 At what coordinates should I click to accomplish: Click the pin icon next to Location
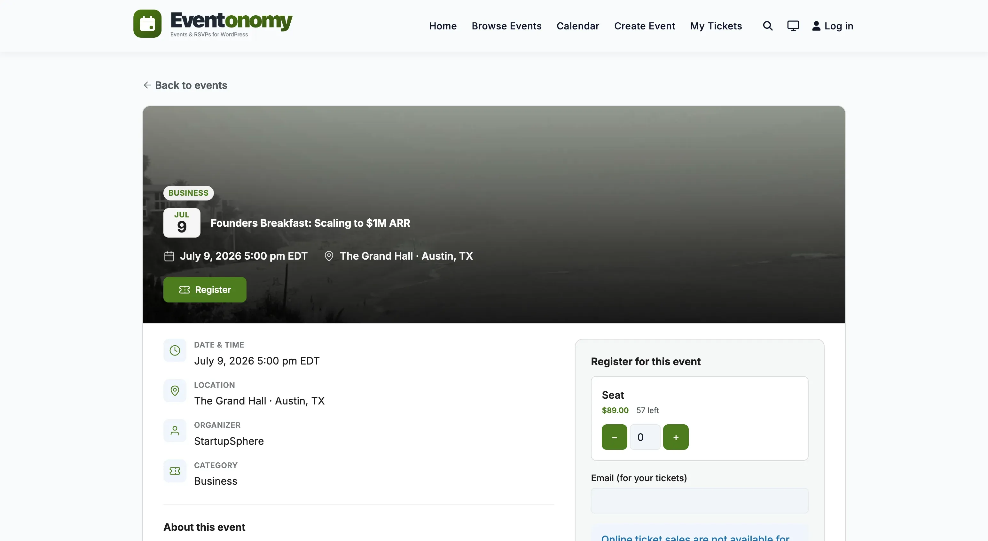pos(175,391)
